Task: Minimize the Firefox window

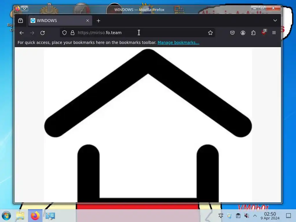Action: point(255,8)
